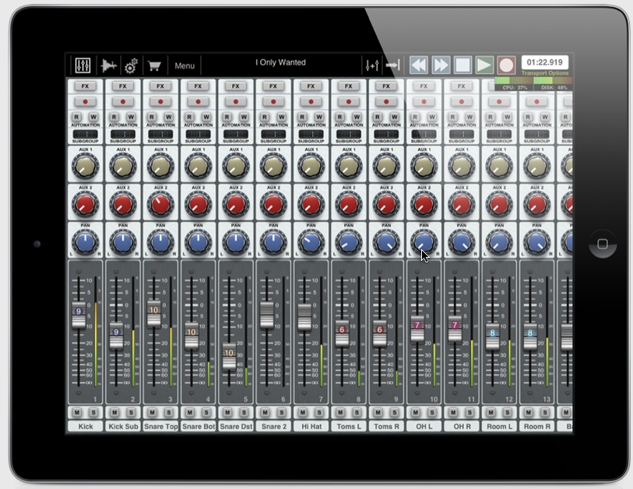Click the add marker icon
633x489 pixels.
372,65
